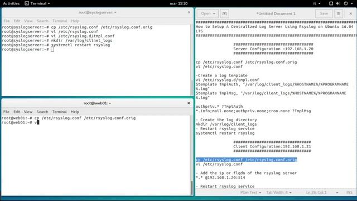Open Help menu in syslogserver terminal
357x201 pixels.
click(x=75, y=21)
